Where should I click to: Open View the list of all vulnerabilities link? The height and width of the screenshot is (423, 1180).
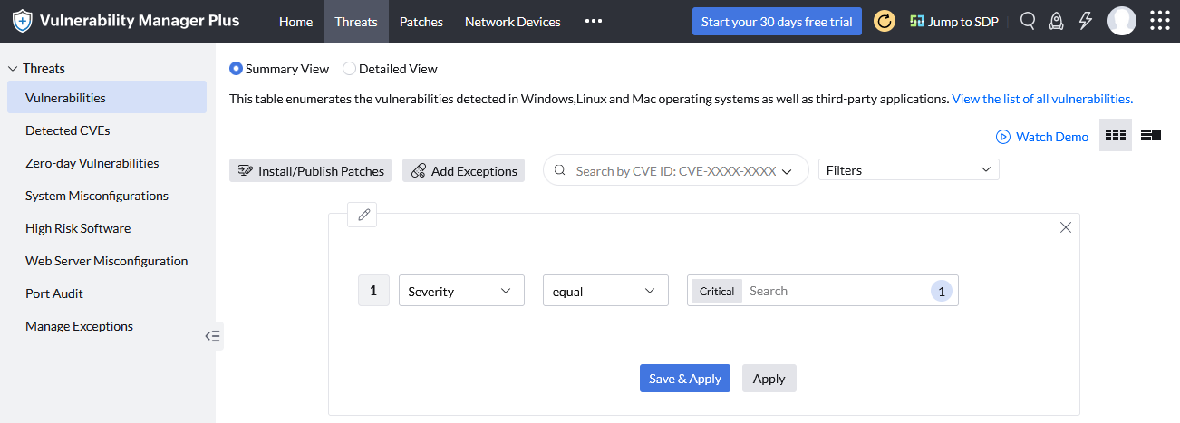[x=1042, y=99]
